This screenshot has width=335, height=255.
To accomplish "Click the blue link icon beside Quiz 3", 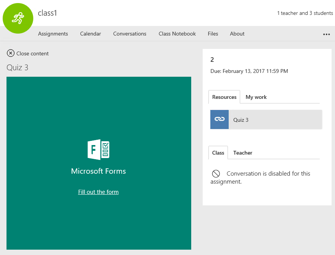I will (220, 119).
